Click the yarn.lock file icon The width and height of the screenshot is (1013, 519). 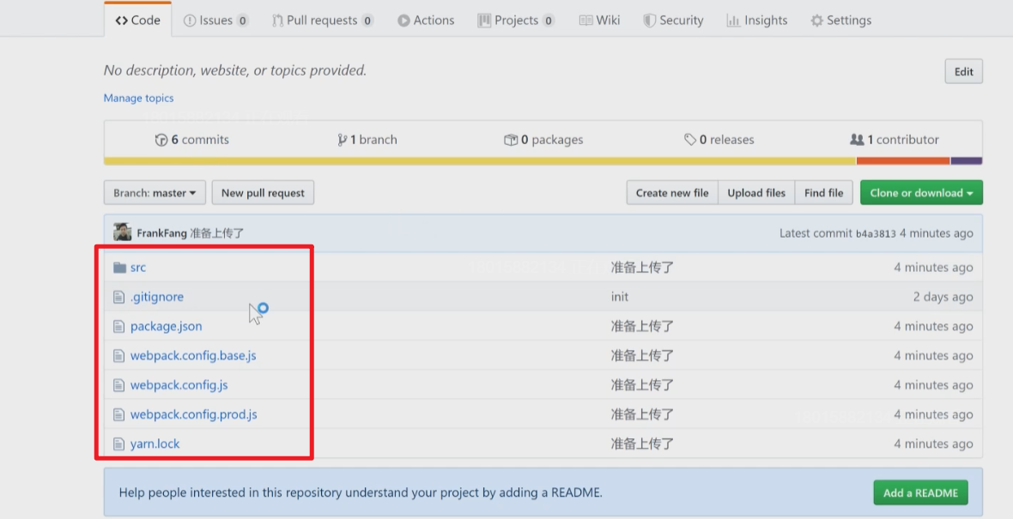(x=118, y=444)
